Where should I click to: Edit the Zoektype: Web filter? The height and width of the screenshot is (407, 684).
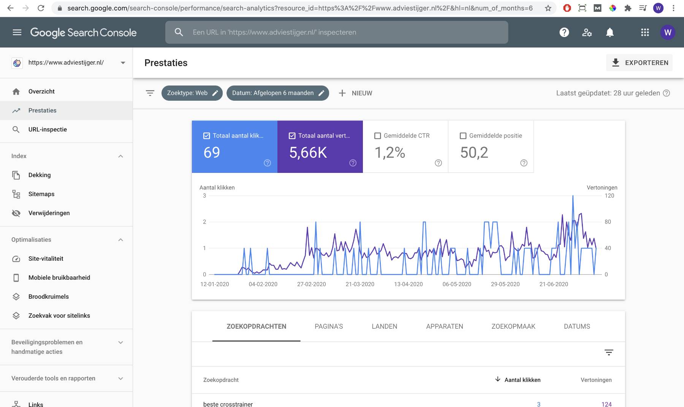click(192, 93)
